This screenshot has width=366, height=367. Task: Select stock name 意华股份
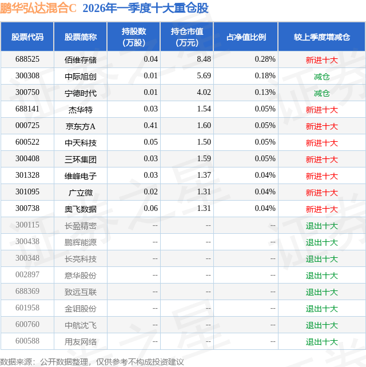pos(81,276)
